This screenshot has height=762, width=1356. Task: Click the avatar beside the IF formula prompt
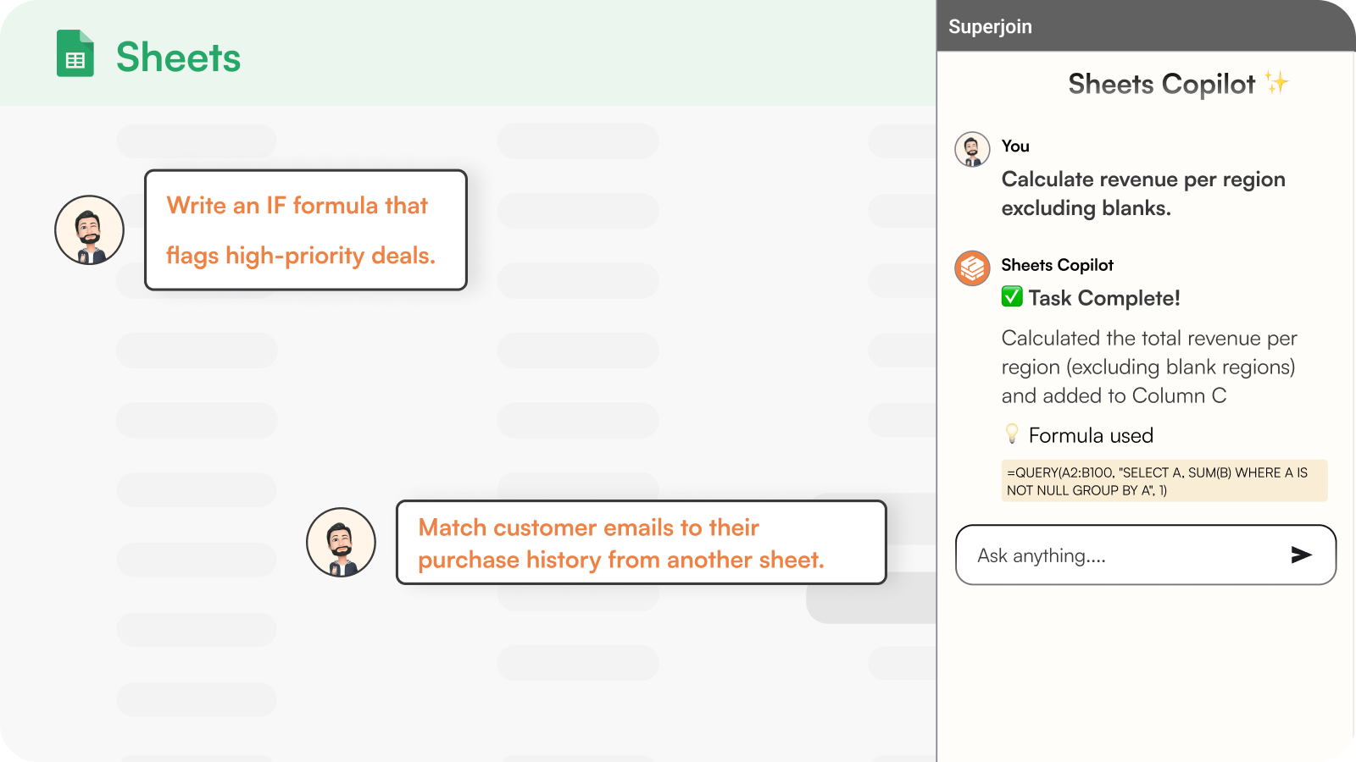89,230
